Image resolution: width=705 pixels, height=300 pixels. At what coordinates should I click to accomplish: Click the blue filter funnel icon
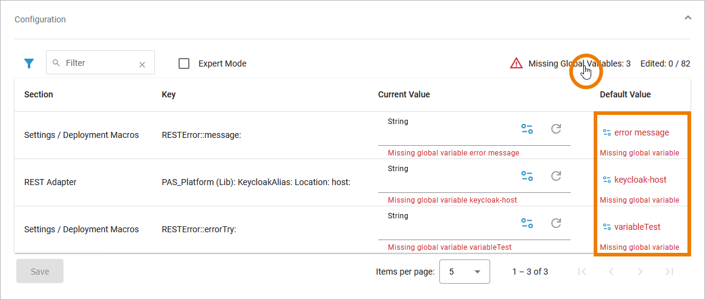[x=28, y=64]
